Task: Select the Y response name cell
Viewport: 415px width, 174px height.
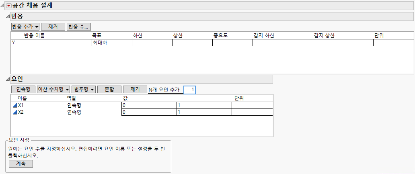Action: [x=51, y=43]
